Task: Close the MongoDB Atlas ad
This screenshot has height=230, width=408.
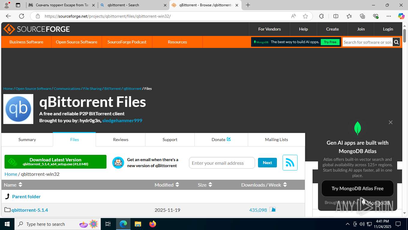Action: [390, 122]
